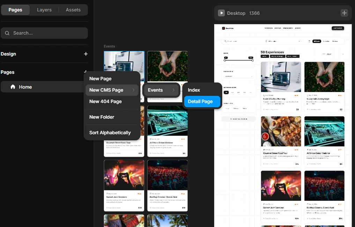
Task: Click the left price slider handle in preview
Action: coord(225,60)
